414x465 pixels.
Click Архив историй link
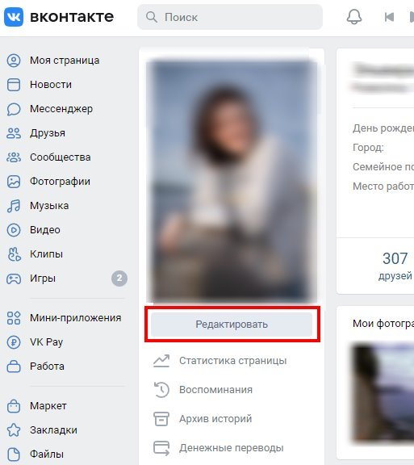215,419
